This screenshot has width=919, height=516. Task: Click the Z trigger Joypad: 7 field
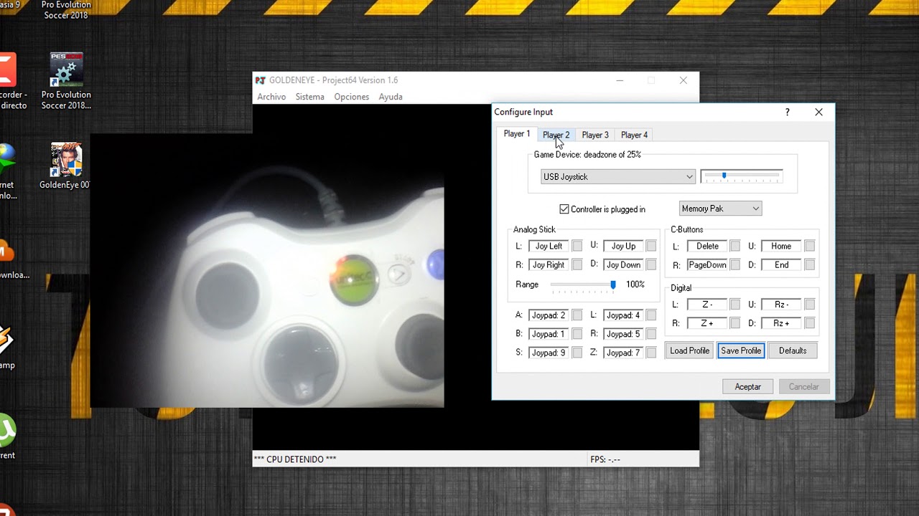(623, 353)
